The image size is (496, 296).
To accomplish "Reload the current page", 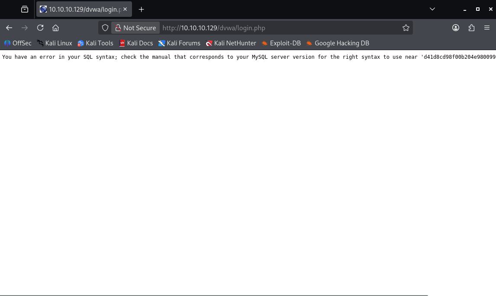I will click(40, 28).
